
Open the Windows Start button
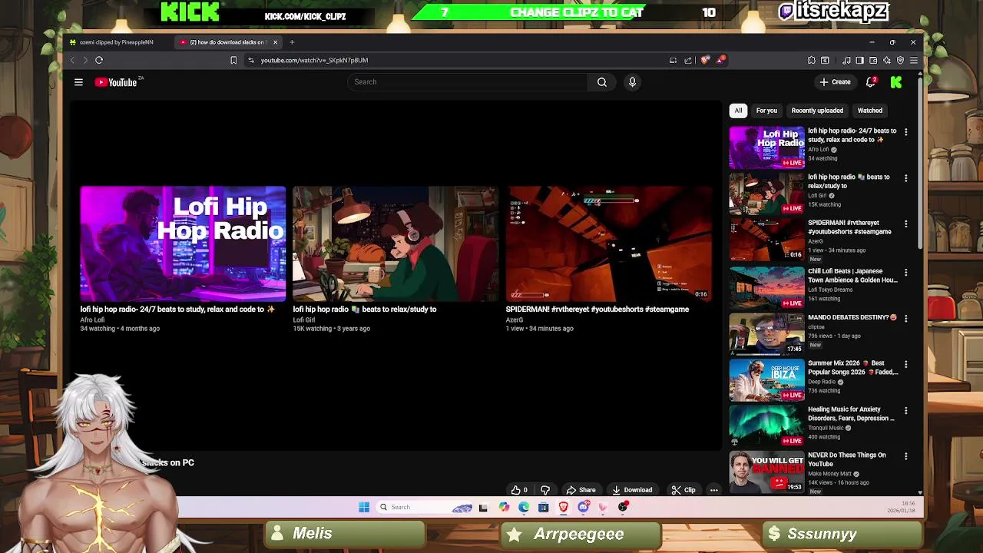pos(364,507)
